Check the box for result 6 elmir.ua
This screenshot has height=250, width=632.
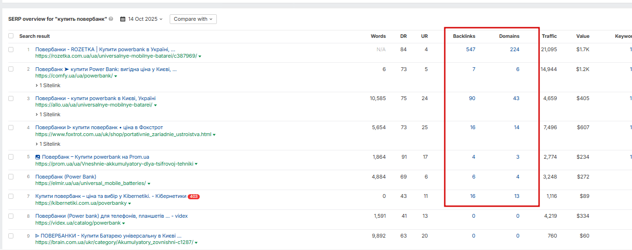point(11,177)
